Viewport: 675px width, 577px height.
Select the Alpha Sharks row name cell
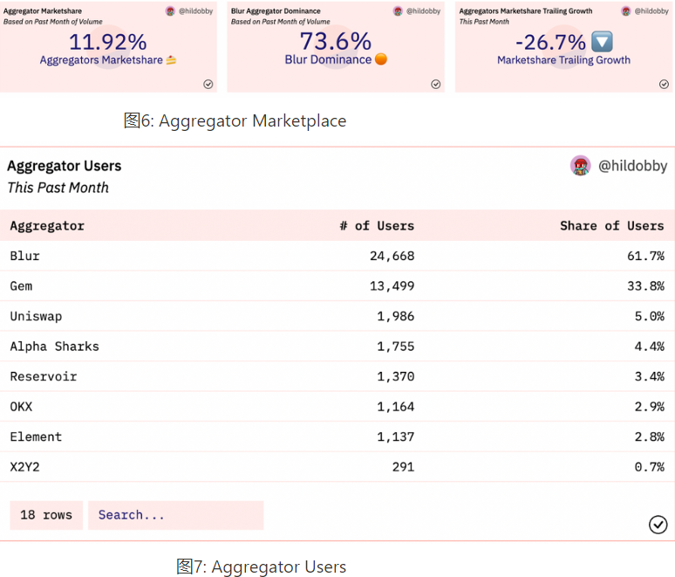(x=55, y=347)
